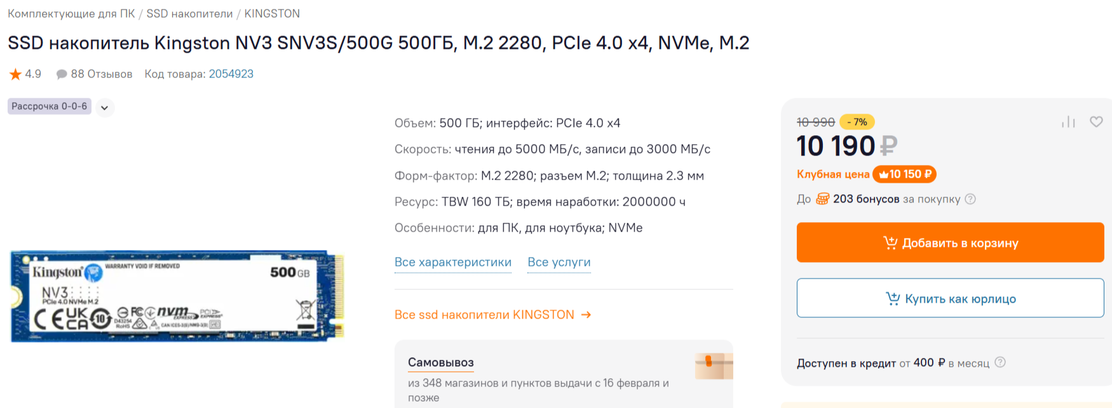Click the club price crown badge
Screen dimensions: 1112x408
pos(904,174)
